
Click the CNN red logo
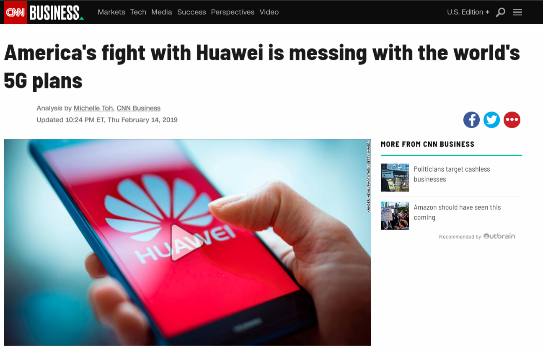(x=16, y=12)
